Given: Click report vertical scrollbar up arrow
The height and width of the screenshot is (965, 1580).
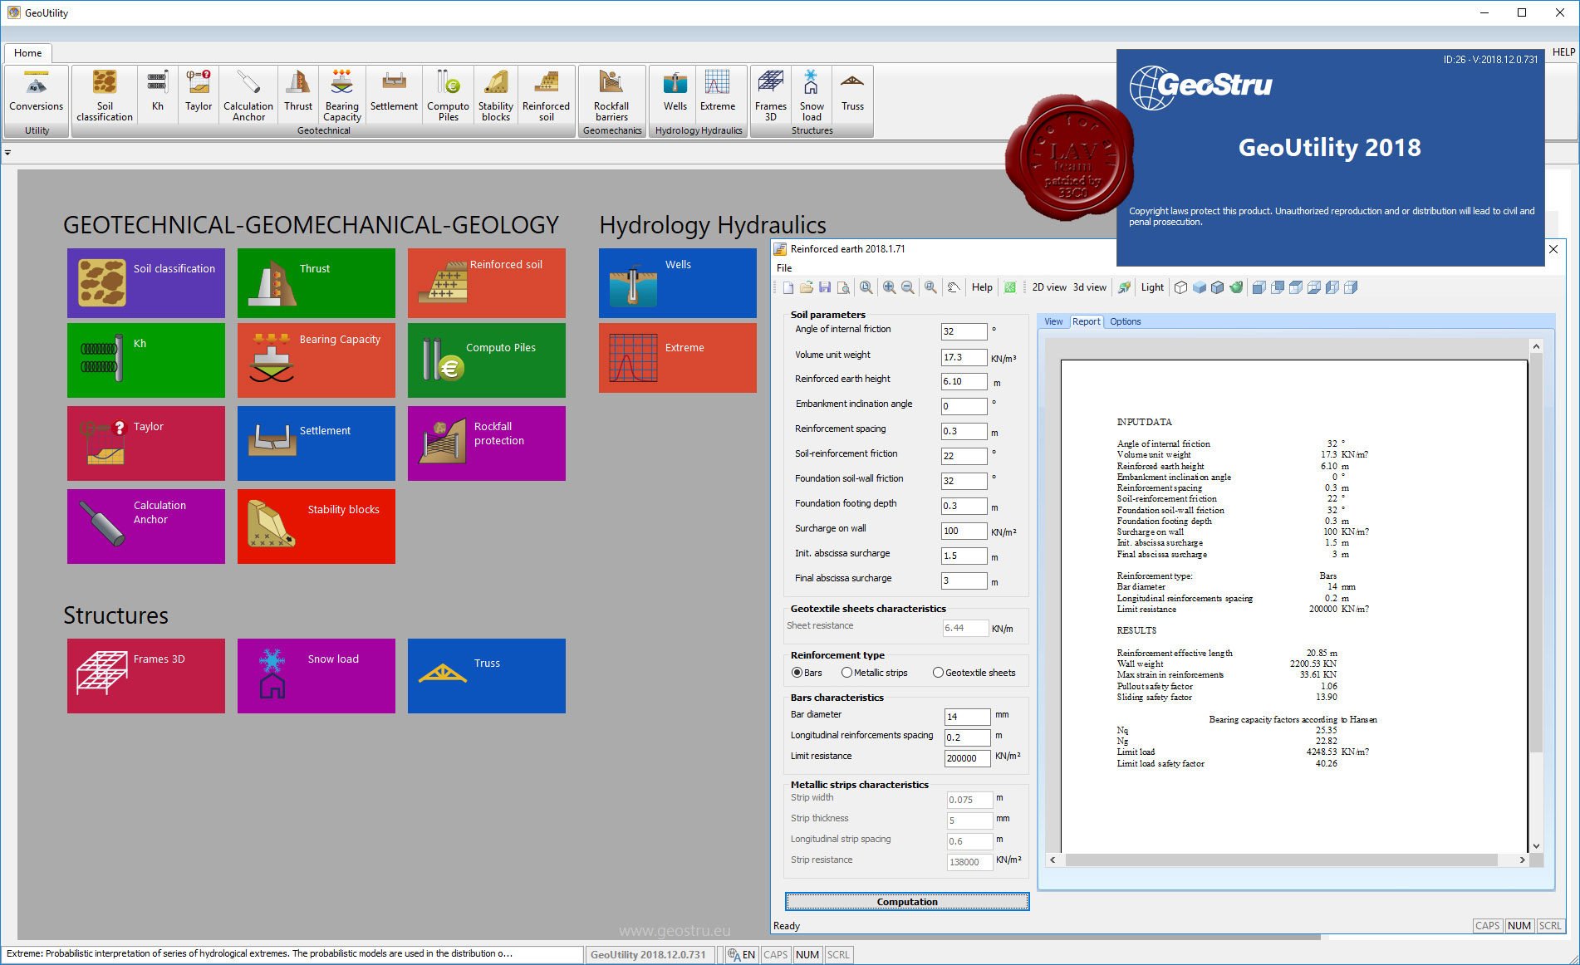Looking at the screenshot, I should click(1536, 346).
